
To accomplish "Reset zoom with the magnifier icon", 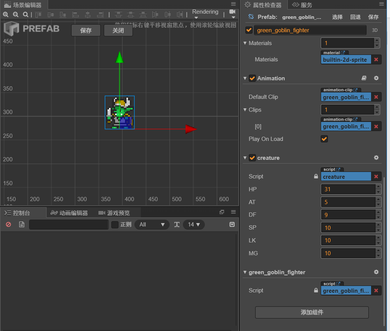I will pyautogui.click(x=25, y=15).
